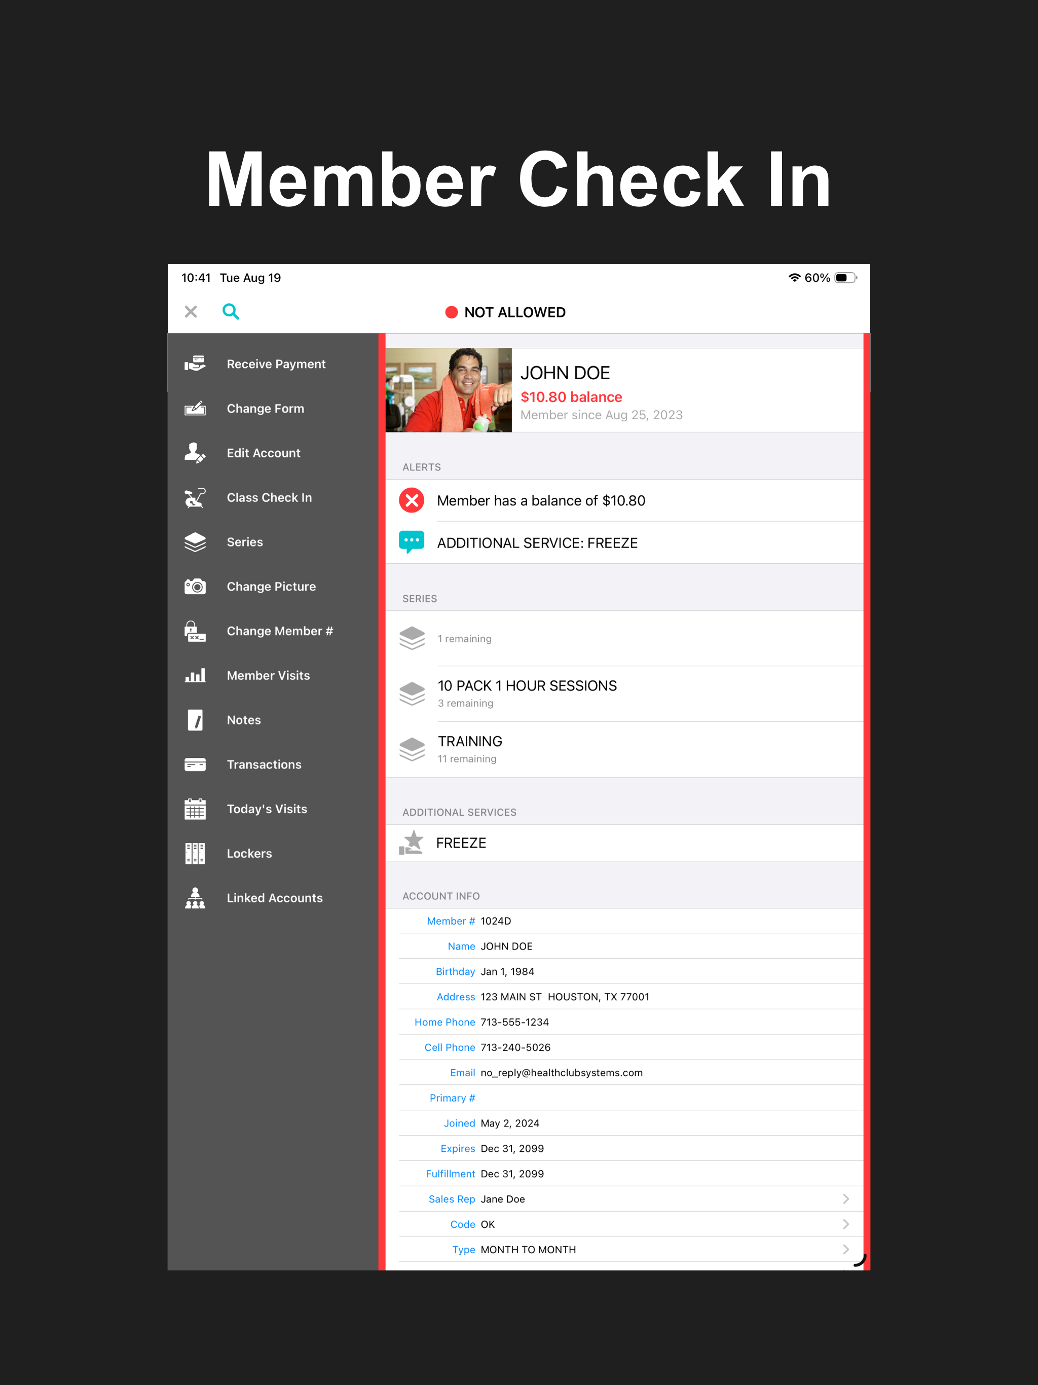Tap the Class Check In bike icon
The image size is (1038, 1385).
pyautogui.click(x=195, y=497)
